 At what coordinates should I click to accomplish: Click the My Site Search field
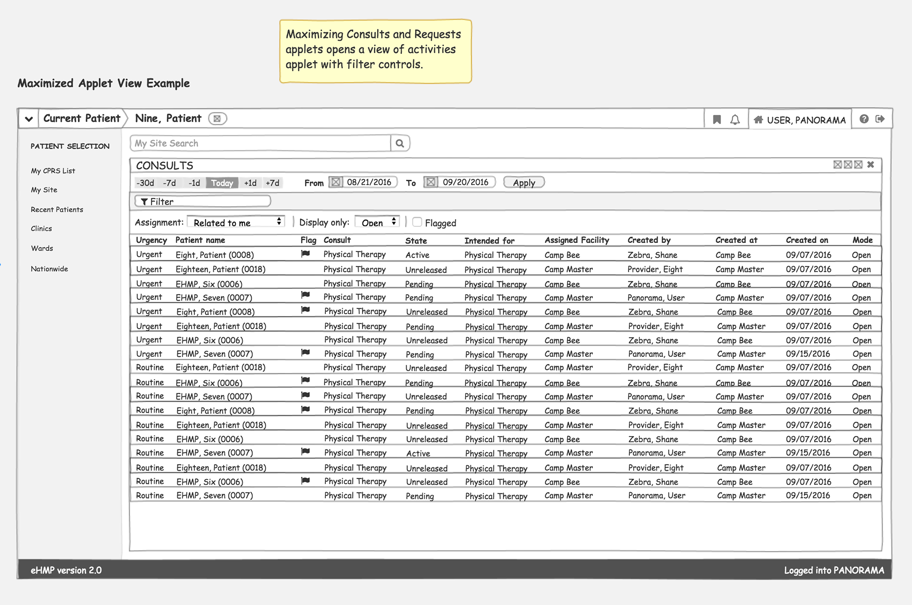click(x=260, y=143)
